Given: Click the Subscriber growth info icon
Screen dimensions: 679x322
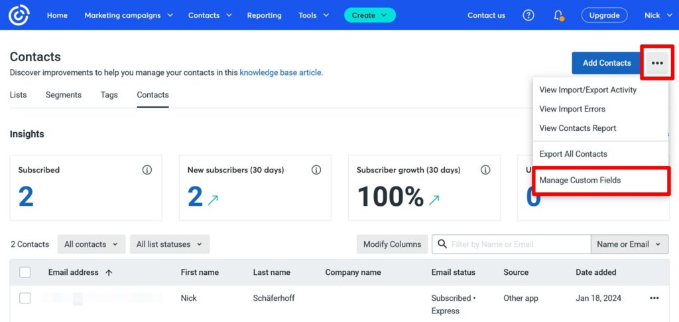Looking at the screenshot, I should (x=485, y=170).
